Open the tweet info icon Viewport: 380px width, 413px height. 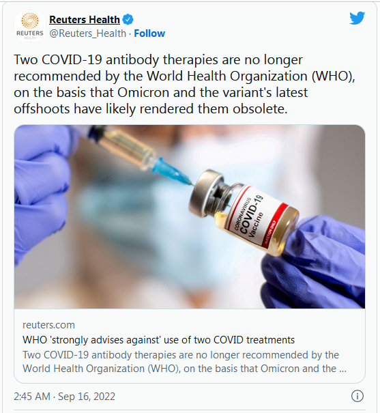click(x=357, y=396)
